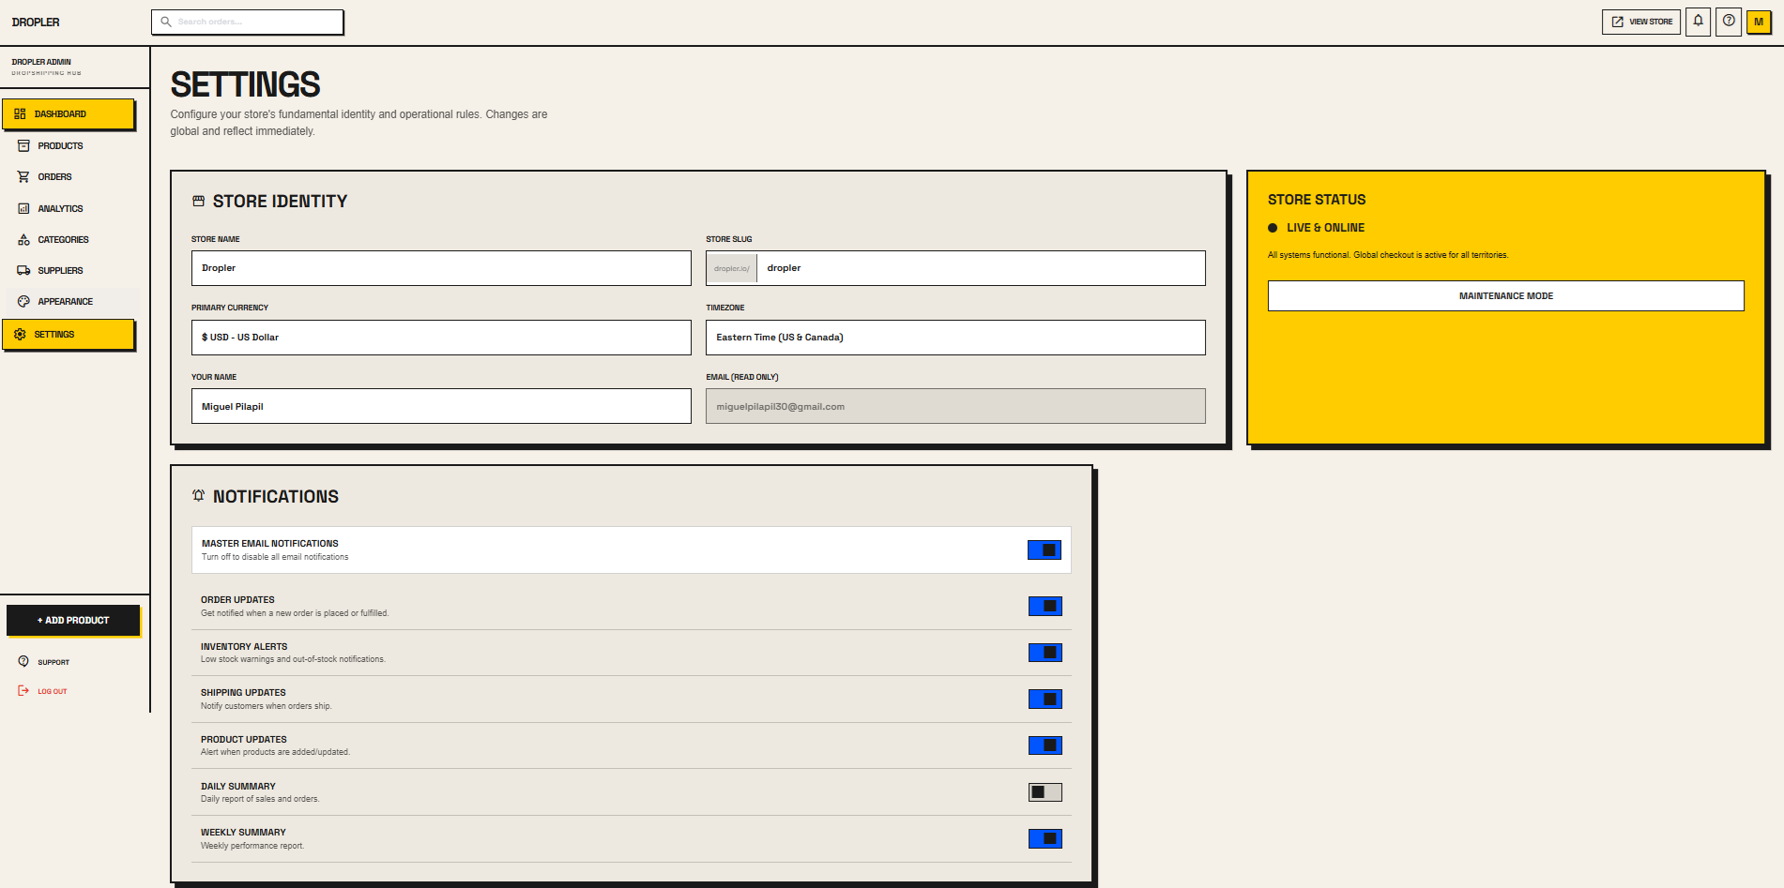Disable Master Email Notifications toggle
This screenshot has width=1784, height=888.
pos(1044,550)
